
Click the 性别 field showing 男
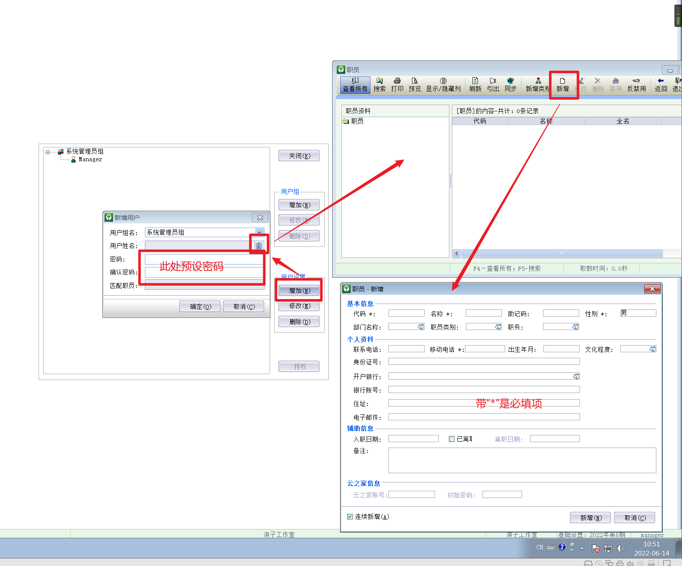tap(638, 313)
